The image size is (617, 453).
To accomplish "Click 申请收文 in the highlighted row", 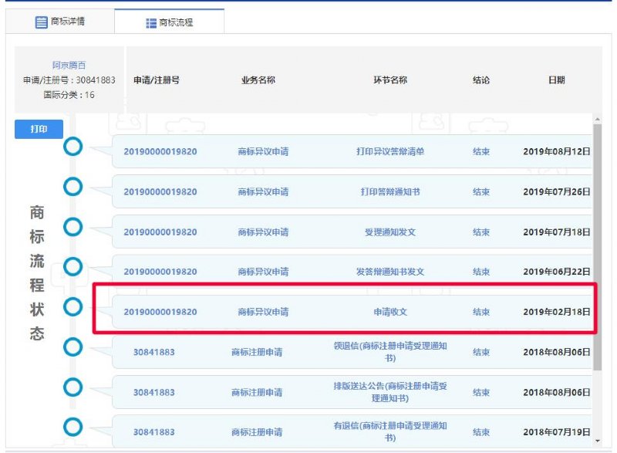I will [x=389, y=312].
